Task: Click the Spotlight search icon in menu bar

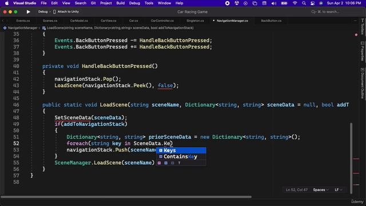Action: pyautogui.click(x=304, y=3)
